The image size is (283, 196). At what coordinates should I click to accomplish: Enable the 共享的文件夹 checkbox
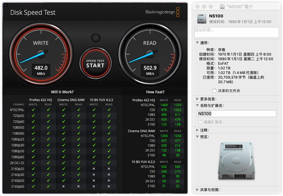(214, 91)
